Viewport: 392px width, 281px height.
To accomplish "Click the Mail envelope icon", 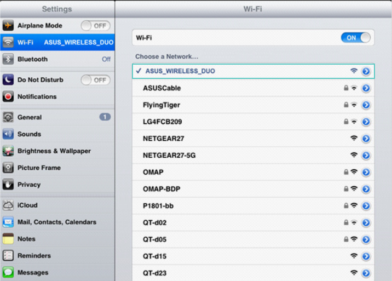I will click(8, 222).
